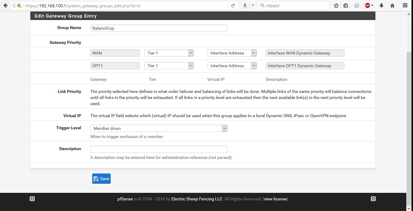Bookmark this page with the star icon

[336, 5]
